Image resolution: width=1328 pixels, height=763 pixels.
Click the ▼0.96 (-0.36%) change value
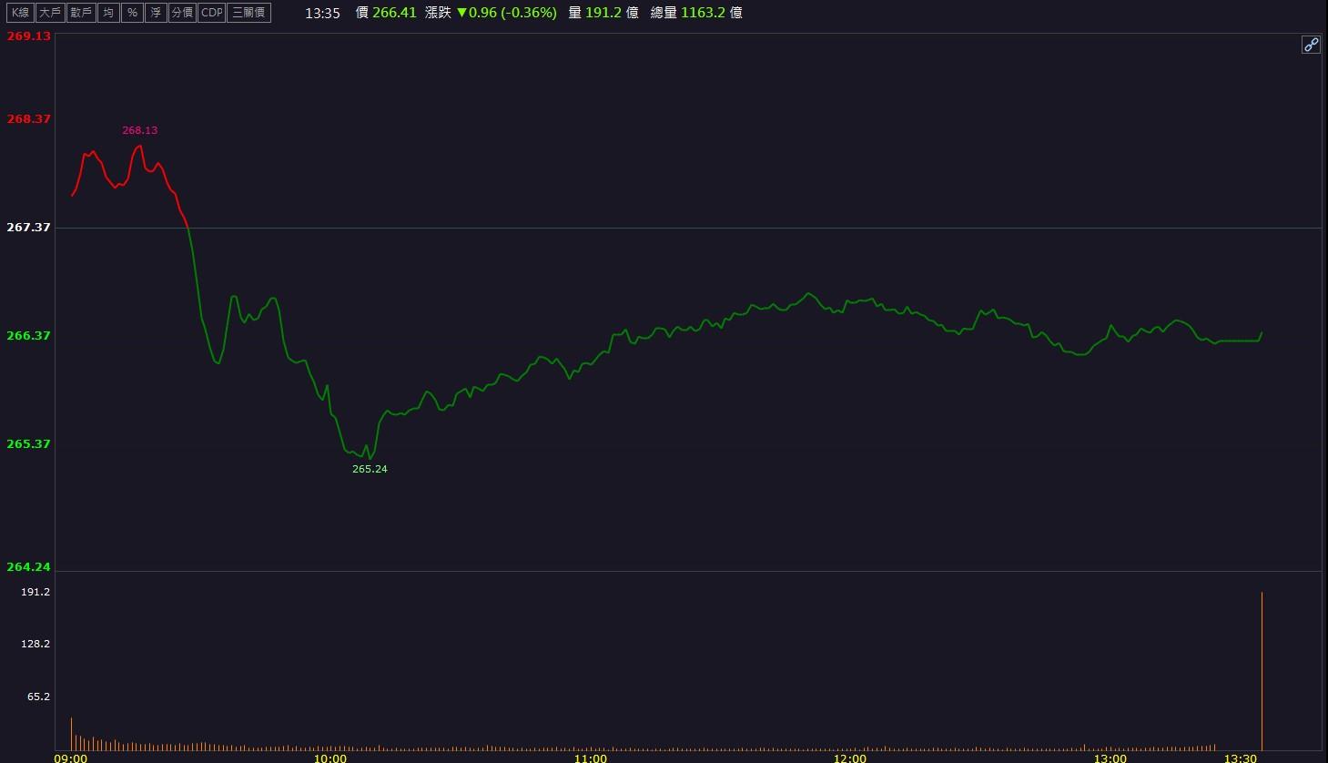point(506,13)
